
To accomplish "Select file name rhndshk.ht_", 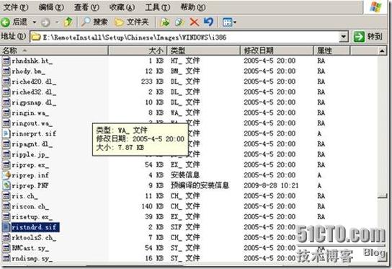I will 32,61.
